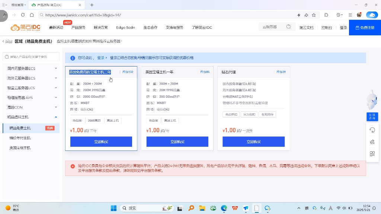Image resolution: width=381 pixels, height=214 pixels.
Task: Click 登录 link in the info banner
Action: 101,58
